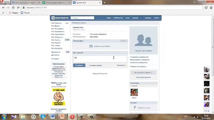This screenshot has width=214, height=120.
Task: Open 'музыка' in VK header menu
Action: point(135,18)
